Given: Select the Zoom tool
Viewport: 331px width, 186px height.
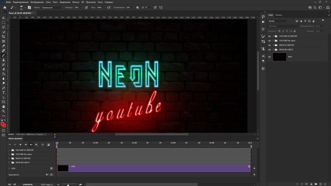Looking at the screenshot, I should coord(4,111).
